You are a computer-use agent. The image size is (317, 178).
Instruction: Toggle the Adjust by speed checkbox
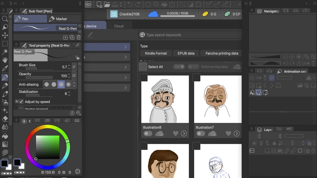click(x=21, y=102)
